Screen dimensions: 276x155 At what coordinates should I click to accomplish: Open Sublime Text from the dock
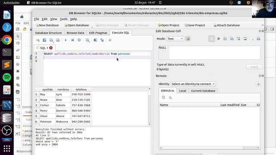[x=7, y=65]
